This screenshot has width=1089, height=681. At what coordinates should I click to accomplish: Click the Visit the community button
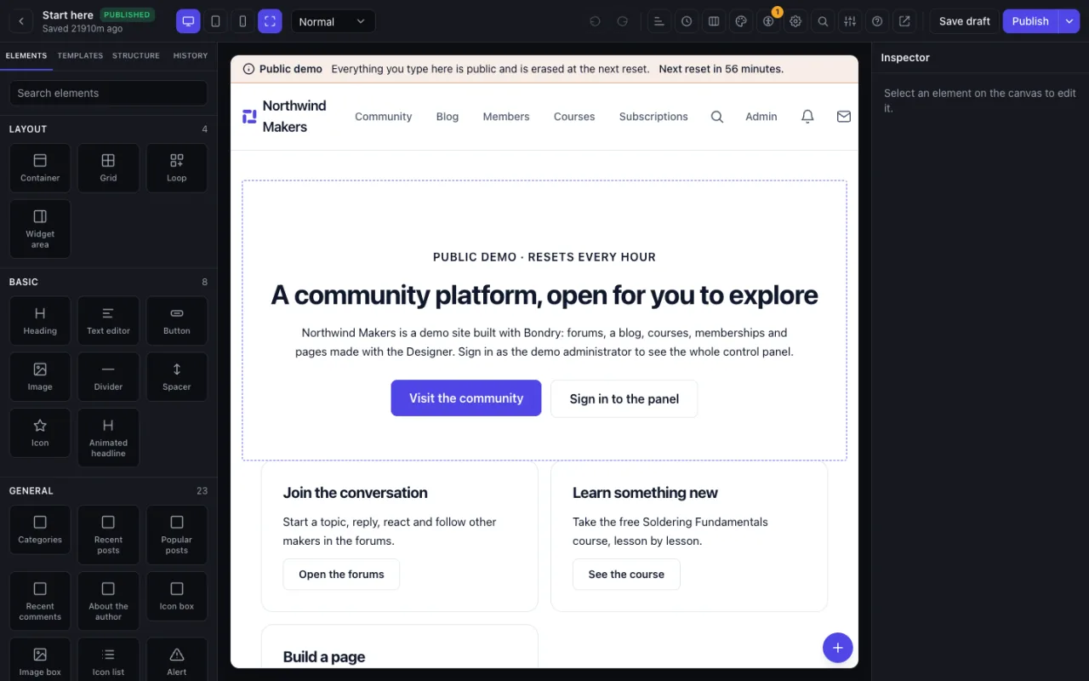pos(466,398)
